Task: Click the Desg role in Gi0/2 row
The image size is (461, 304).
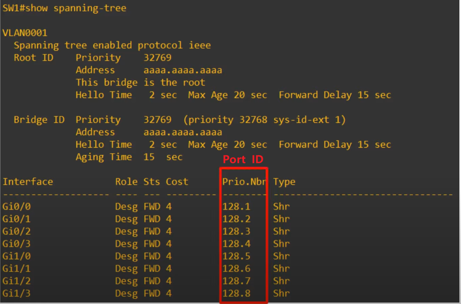Action: 126,232
